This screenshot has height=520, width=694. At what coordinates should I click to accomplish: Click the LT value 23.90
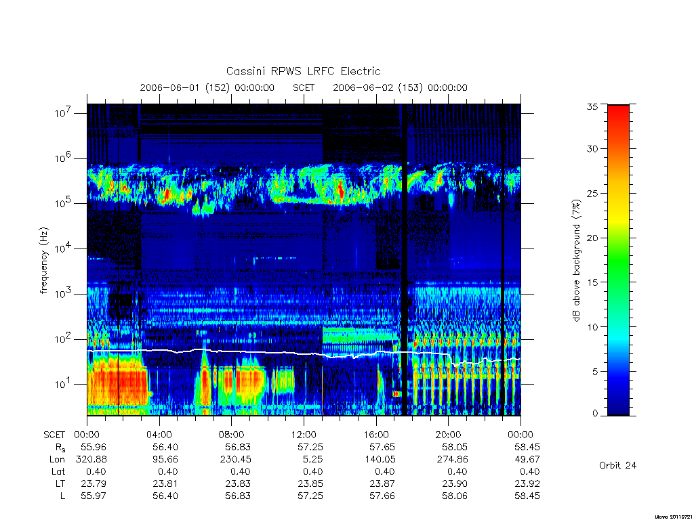[x=455, y=483]
